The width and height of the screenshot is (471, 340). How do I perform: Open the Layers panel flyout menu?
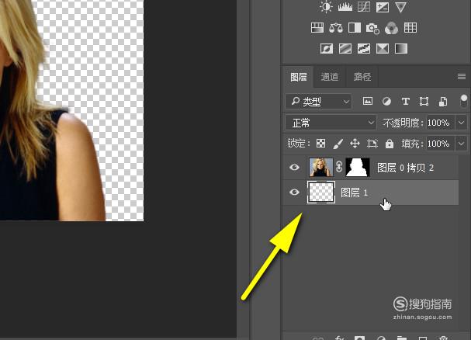click(x=462, y=77)
